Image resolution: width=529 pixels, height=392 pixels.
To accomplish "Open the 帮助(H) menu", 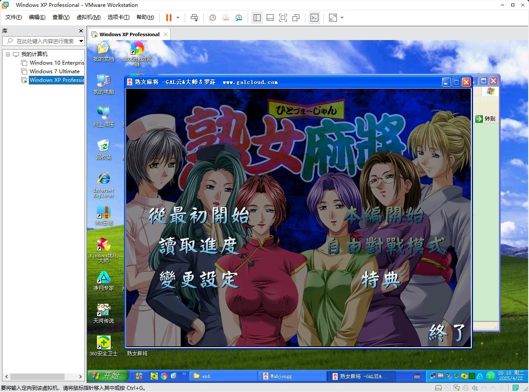I will (x=145, y=17).
